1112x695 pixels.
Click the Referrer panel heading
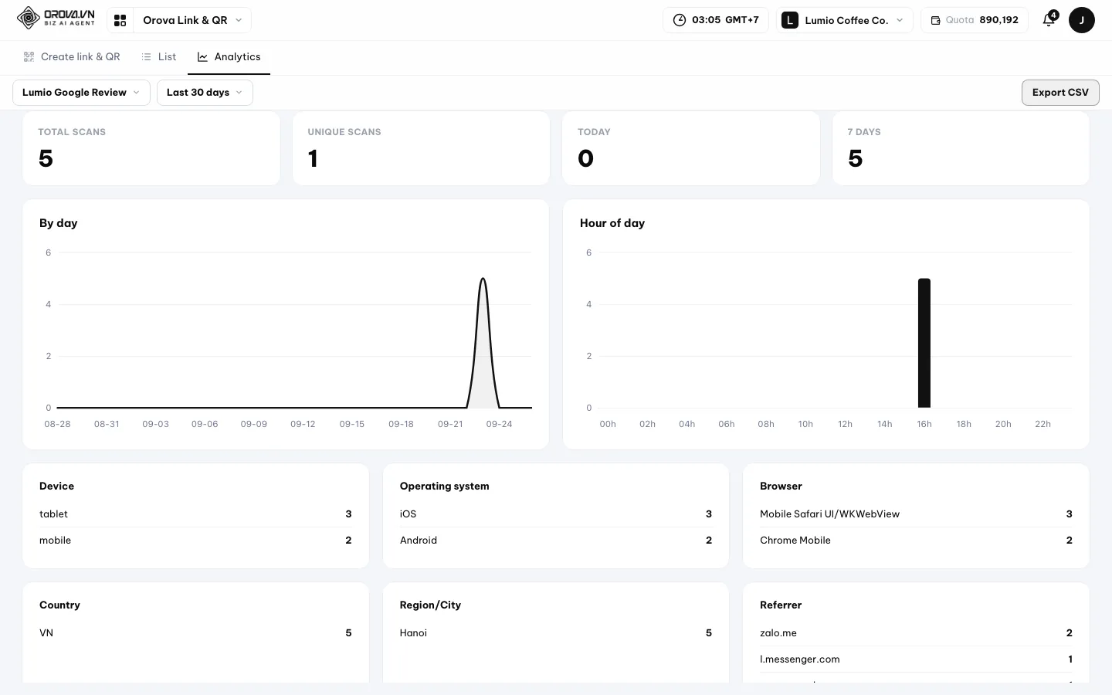pyautogui.click(x=781, y=605)
